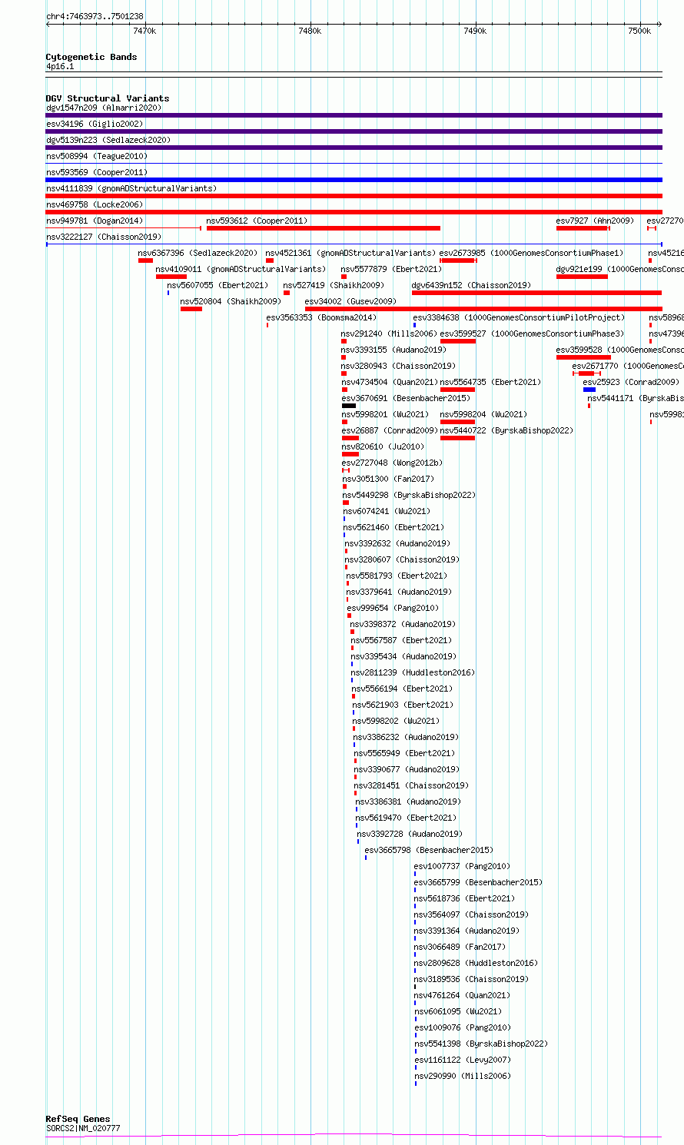Open the dgv5139n223 (Sedlazeck2020) entry
The width and height of the screenshot is (684, 1145).
(x=108, y=140)
